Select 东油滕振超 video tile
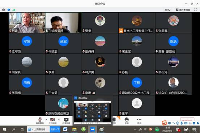This screenshot has height=133, width=200. click(x=63, y=23)
